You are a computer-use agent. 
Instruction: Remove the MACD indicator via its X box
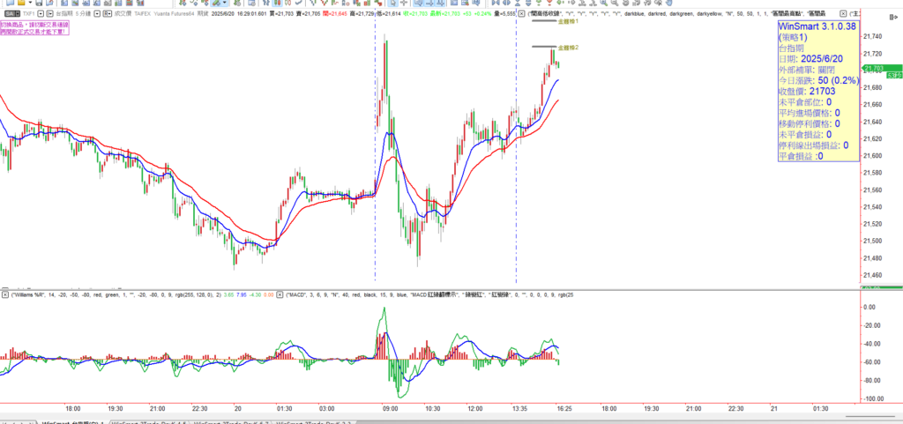pyautogui.click(x=280, y=294)
